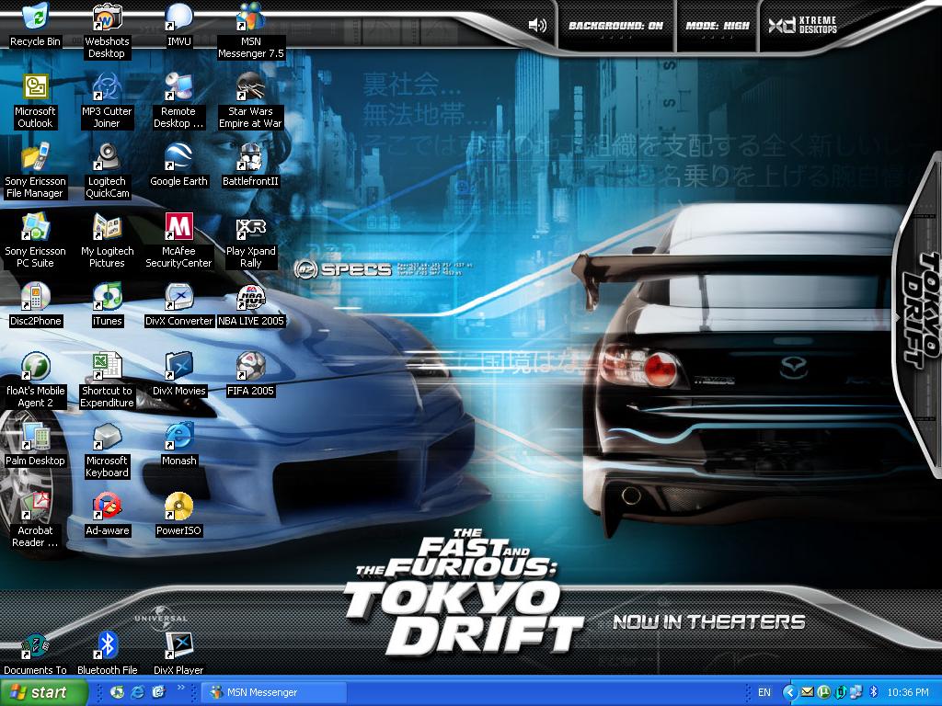Select the IMVU desktop shortcut
Screen dimensions: 942x706
point(179,26)
